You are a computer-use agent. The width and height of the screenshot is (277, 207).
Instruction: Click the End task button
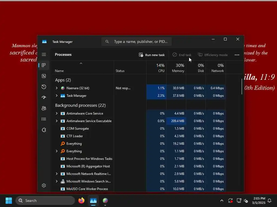[x=182, y=55]
